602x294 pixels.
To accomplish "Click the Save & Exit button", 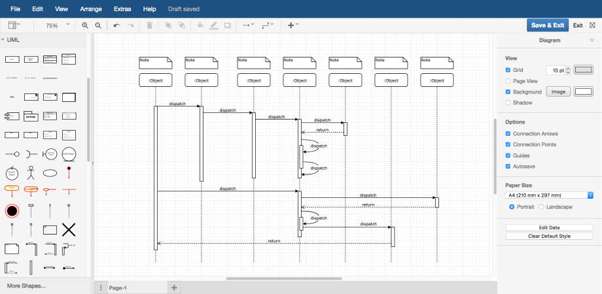I will click(547, 25).
